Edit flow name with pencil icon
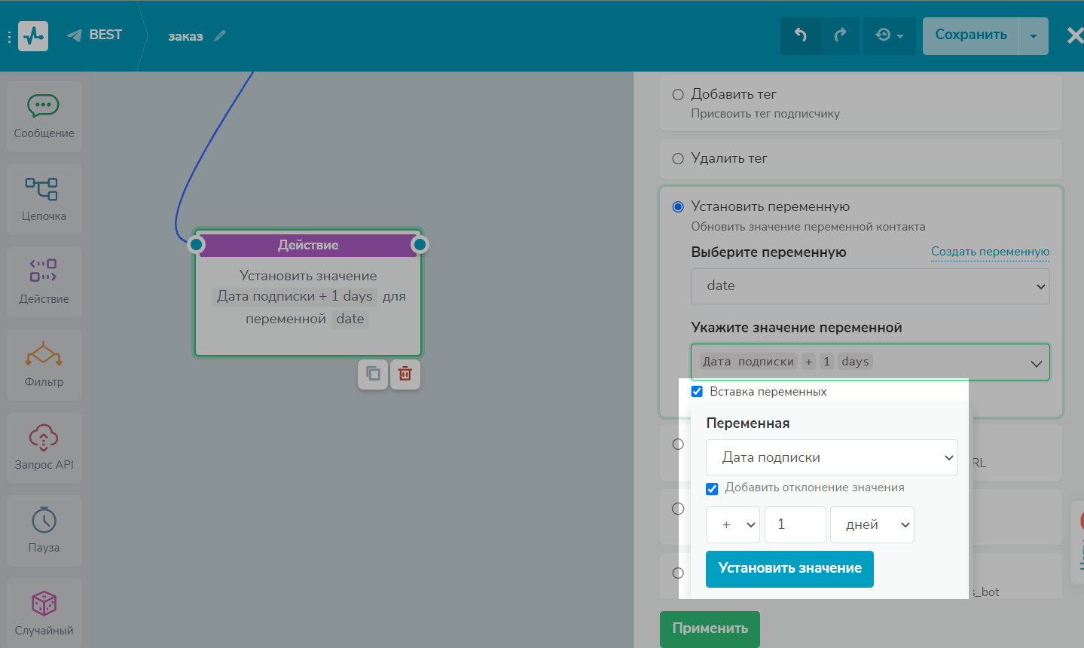1084x648 pixels. click(x=220, y=36)
